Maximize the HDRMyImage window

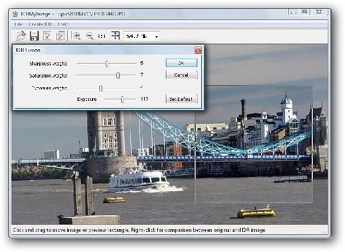(304, 12)
